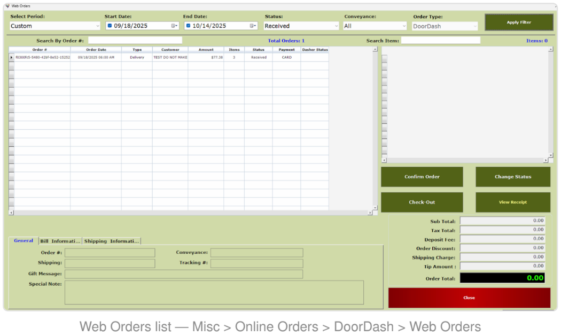Click the orders list scroll left arrow
The width and height of the screenshot is (561, 336).
(x=11, y=213)
